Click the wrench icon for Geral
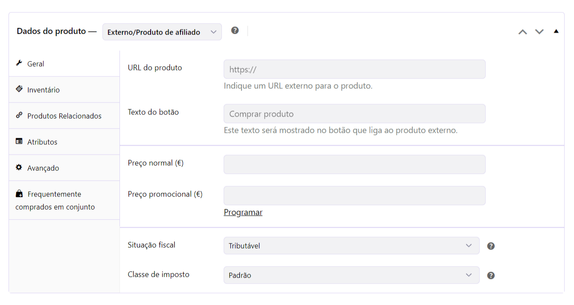The width and height of the screenshot is (574, 305). coord(19,63)
